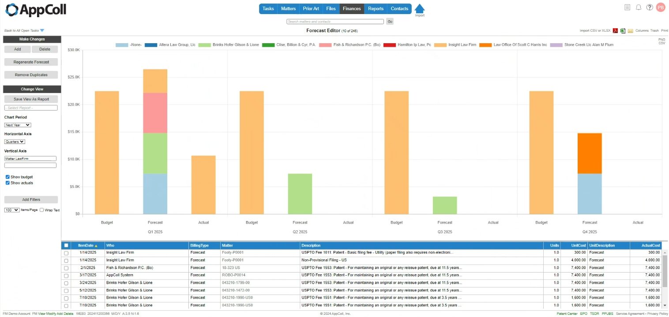Go to the Reports tab
The height and width of the screenshot is (317, 669).
376,9
